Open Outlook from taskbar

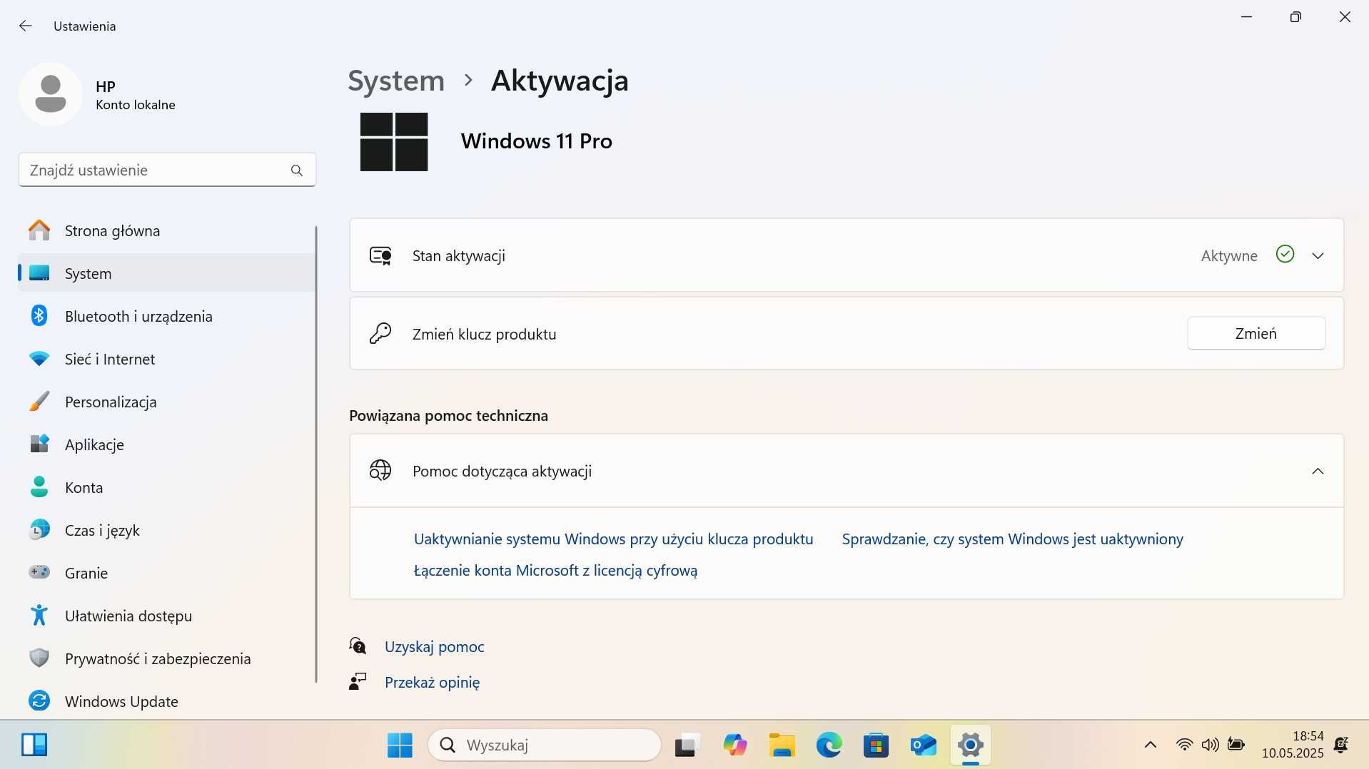(x=923, y=745)
